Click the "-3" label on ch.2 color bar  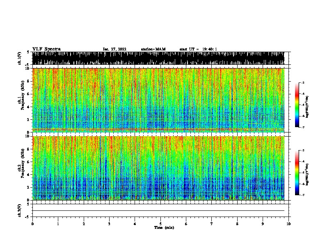[x=303, y=151]
